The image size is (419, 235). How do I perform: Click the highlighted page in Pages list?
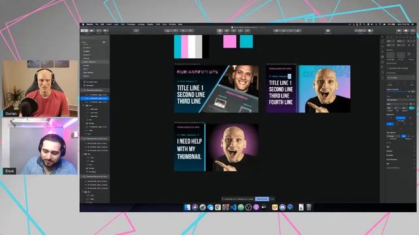coord(95,62)
